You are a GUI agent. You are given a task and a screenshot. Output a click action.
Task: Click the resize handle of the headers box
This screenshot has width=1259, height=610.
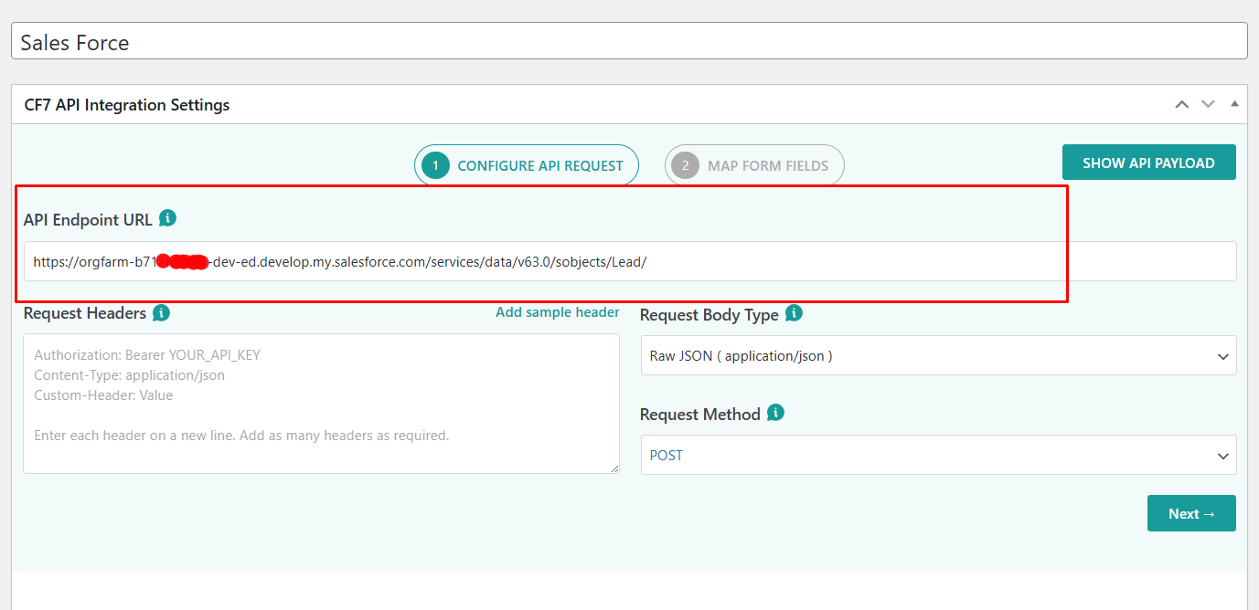click(x=613, y=467)
